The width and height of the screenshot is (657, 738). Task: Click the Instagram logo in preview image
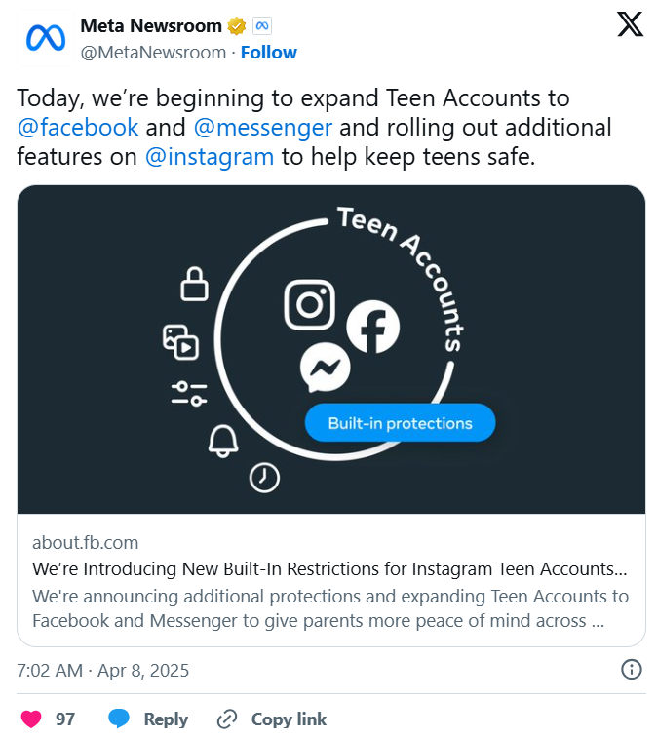click(310, 304)
